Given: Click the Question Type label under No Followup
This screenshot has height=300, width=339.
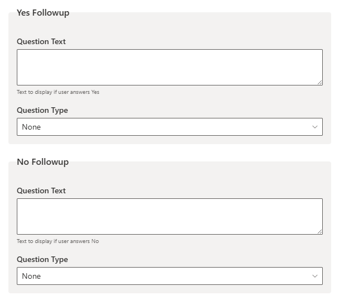Looking at the screenshot, I should (x=43, y=259).
